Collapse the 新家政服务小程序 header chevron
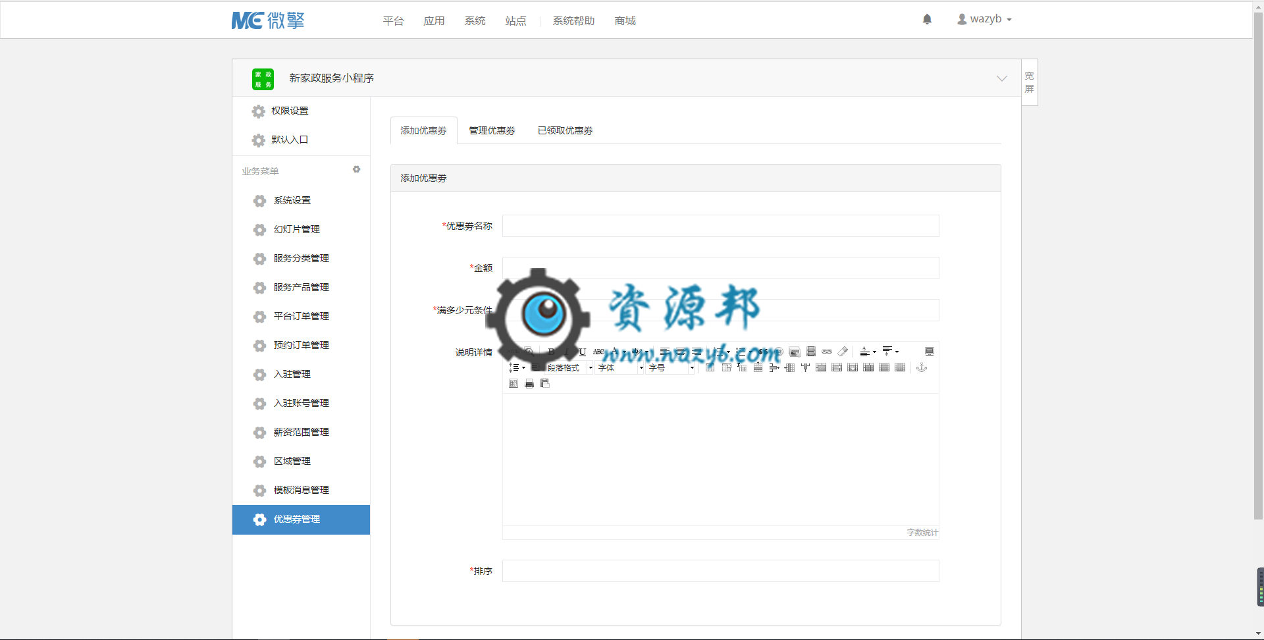Viewport: 1264px width, 640px height. point(1002,78)
